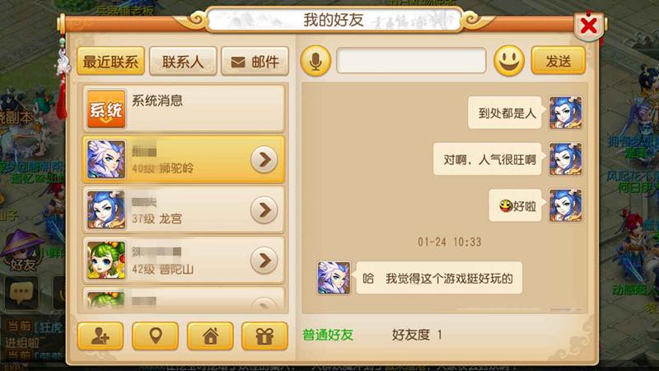This screenshot has height=371, width=659.
Task: Click the chat message input field
Action: [x=411, y=61]
